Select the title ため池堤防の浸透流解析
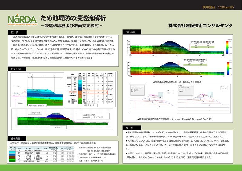 tap(73, 18)
